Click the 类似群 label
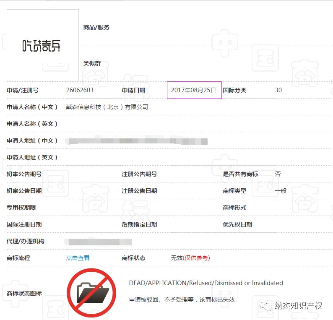This screenshot has width=333, height=320. [x=92, y=63]
